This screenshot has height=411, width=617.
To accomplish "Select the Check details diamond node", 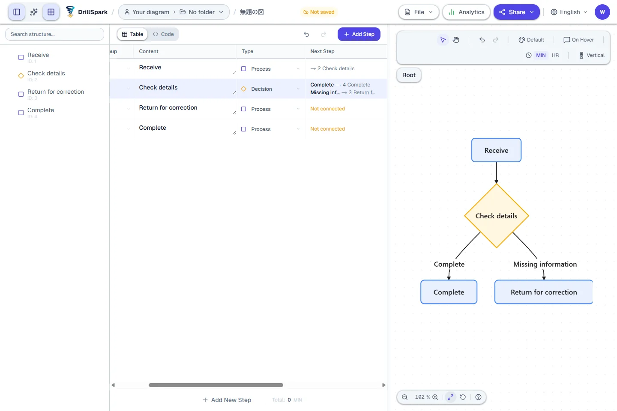I will coord(497,216).
